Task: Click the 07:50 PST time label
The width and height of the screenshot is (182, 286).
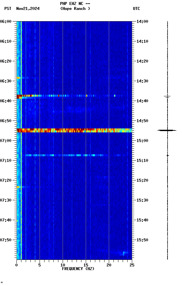Action: click(x=6, y=240)
